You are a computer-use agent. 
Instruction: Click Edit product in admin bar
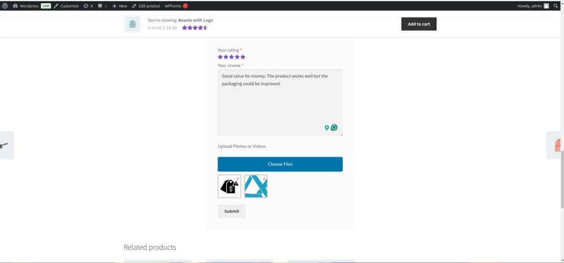point(146,6)
